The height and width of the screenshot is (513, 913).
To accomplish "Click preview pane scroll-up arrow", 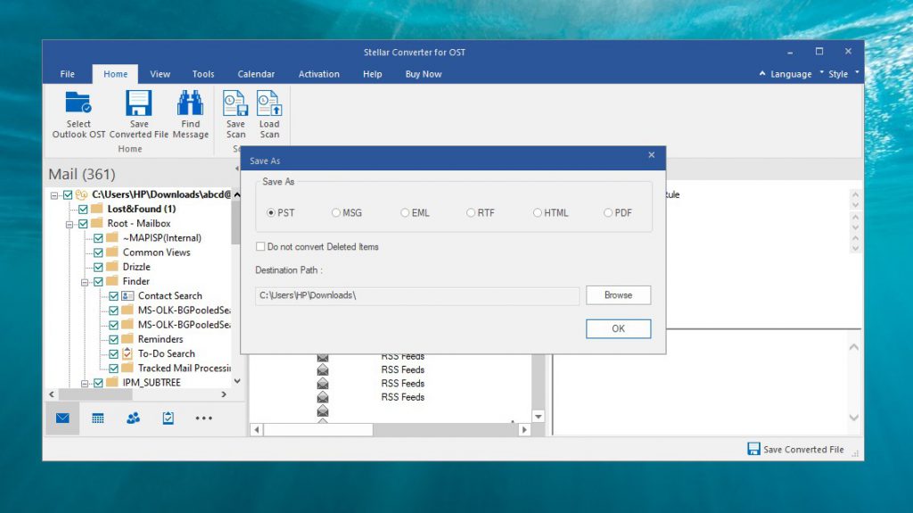I will coord(853,347).
